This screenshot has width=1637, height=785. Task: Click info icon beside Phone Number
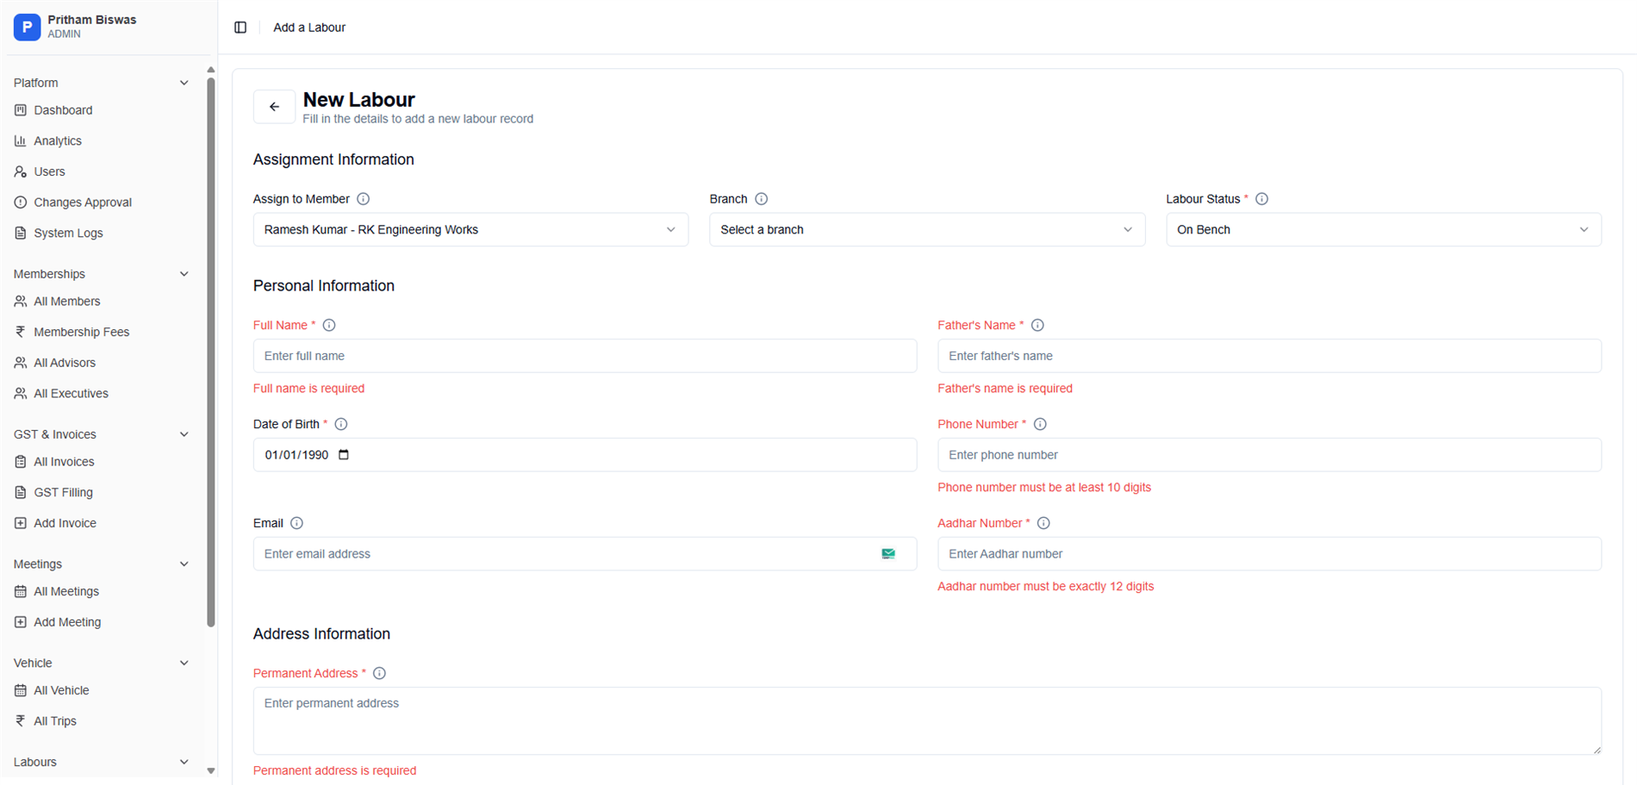pyautogui.click(x=1041, y=425)
